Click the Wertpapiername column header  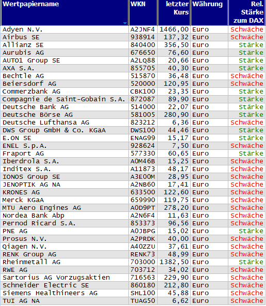(64, 13)
